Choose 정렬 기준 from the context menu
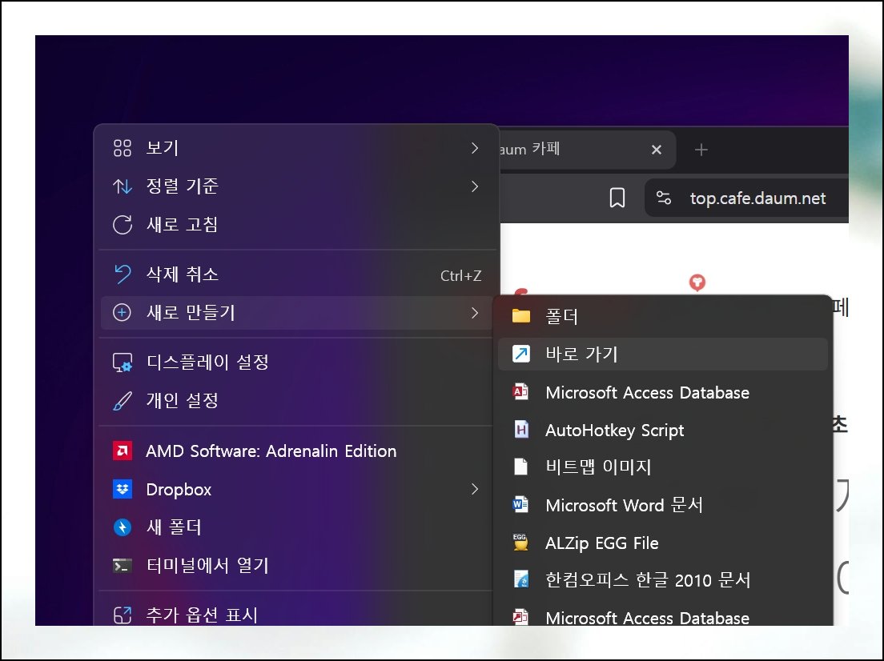The width and height of the screenshot is (884, 661). tap(296, 186)
